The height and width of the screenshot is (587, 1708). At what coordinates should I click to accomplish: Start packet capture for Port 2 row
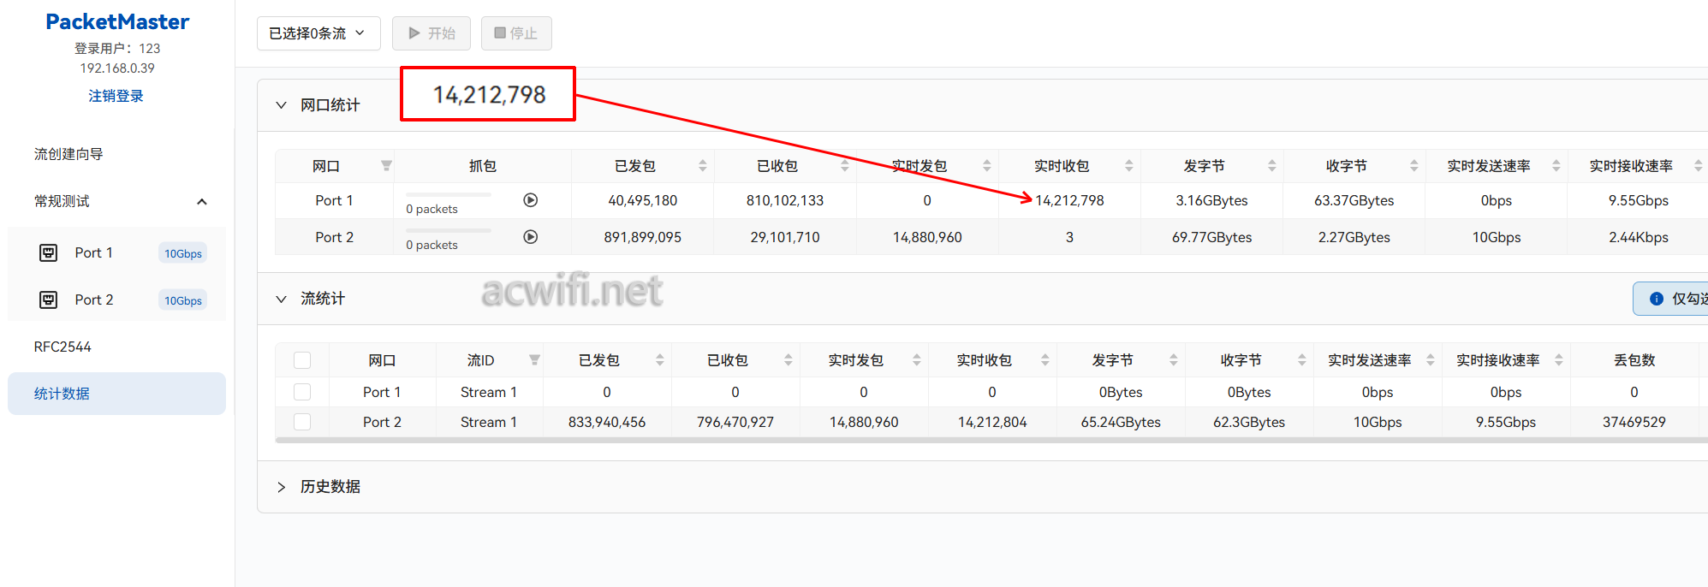[531, 237]
